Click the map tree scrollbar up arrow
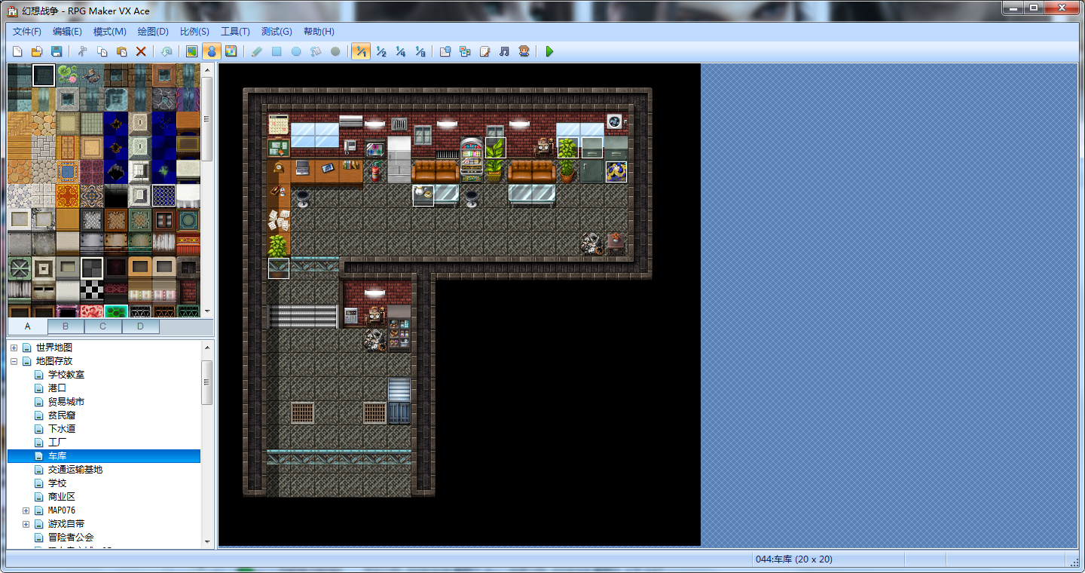The image size is (1085, 573). (207, 347)
